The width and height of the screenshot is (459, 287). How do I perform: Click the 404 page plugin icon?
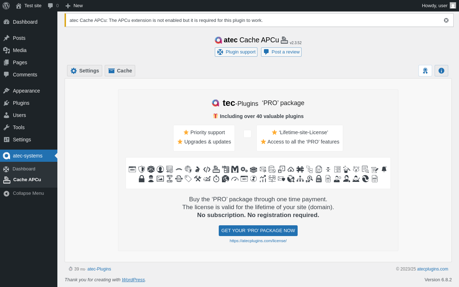[x=132, y=169]
